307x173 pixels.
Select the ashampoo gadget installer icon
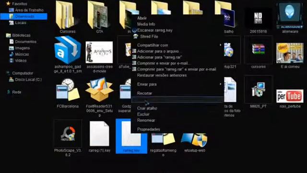[x=68, y=50]
